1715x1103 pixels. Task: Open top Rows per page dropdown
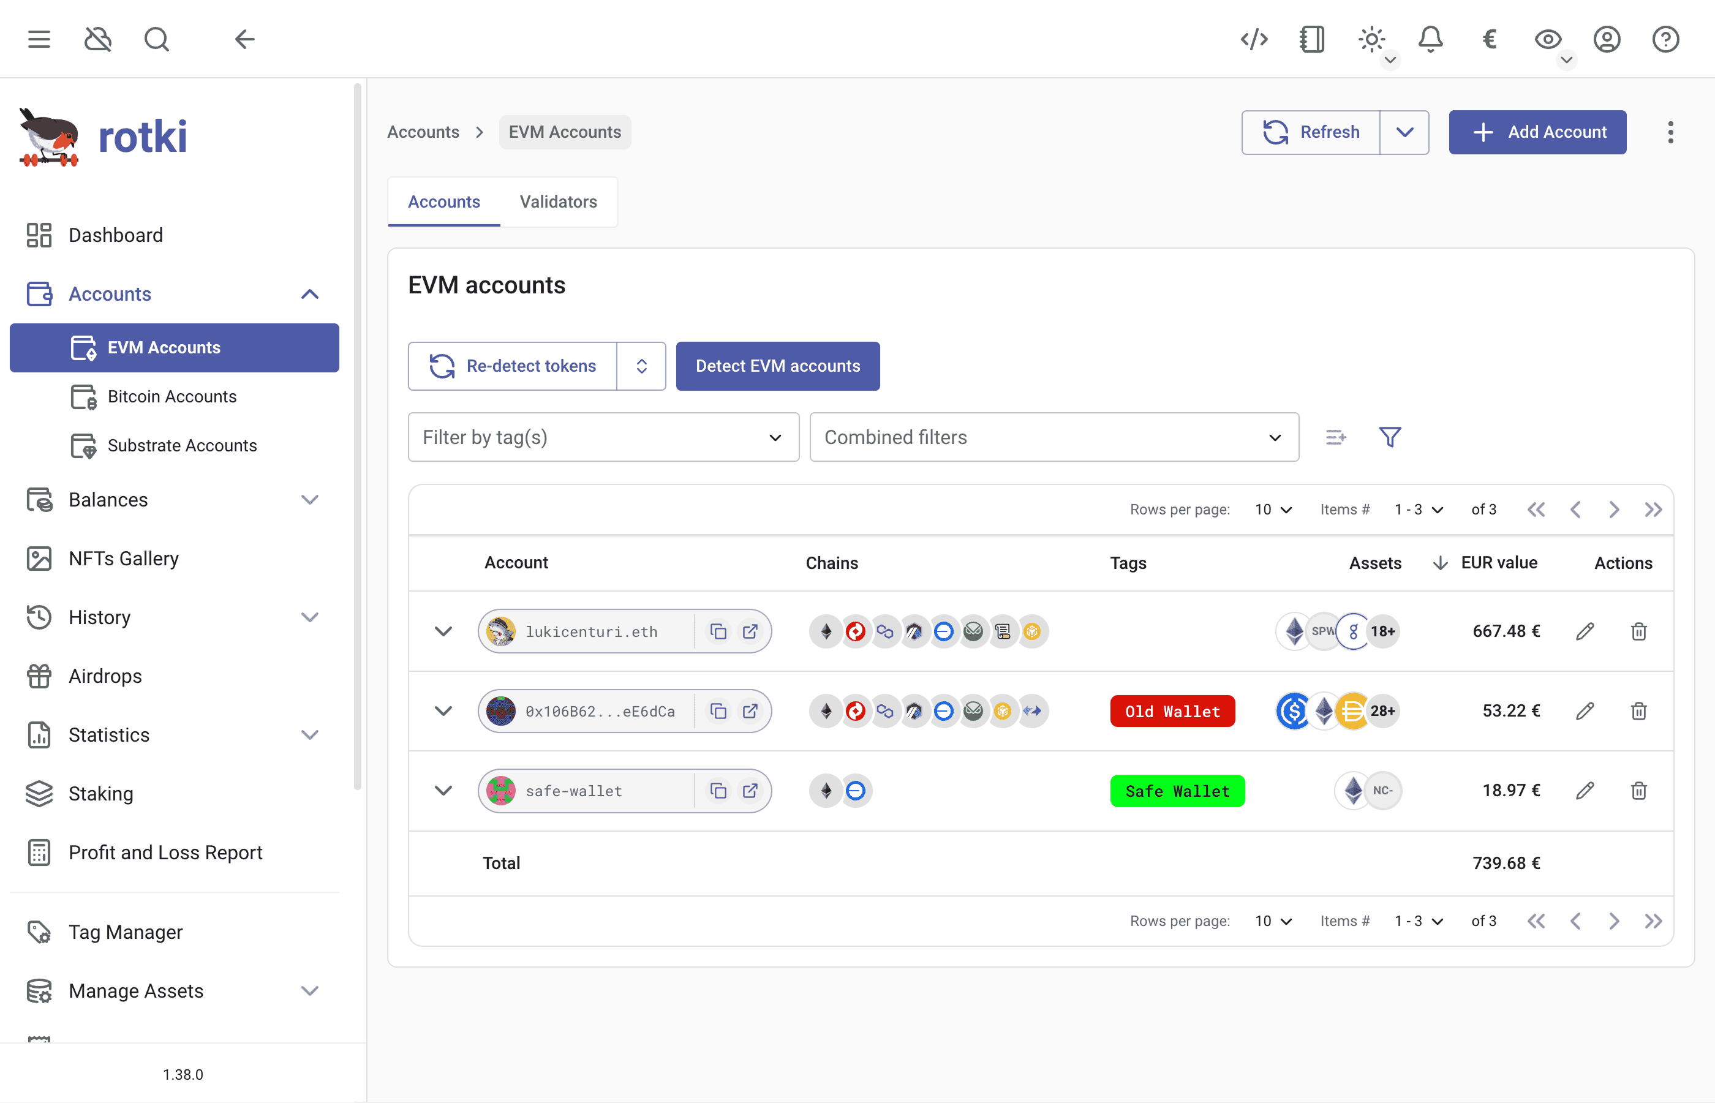[x=1273, y=510]
